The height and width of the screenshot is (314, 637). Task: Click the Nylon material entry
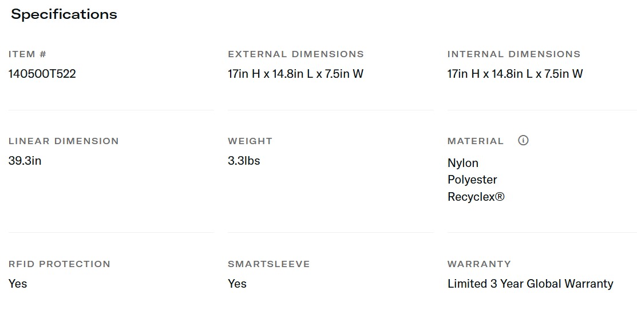[463, 163]
